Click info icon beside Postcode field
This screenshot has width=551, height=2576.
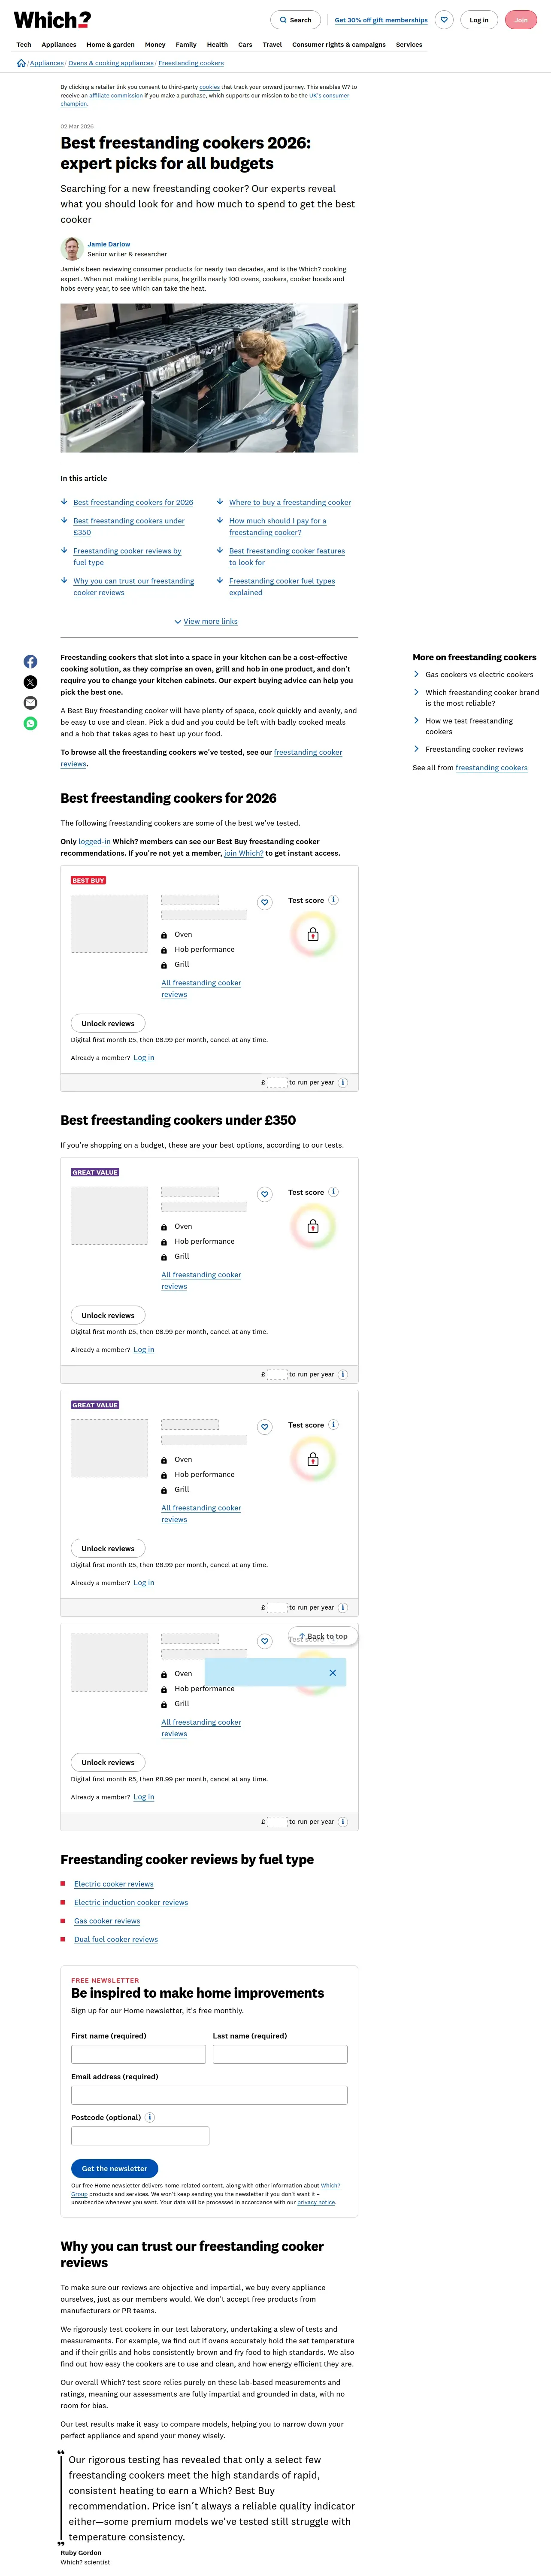[150, 2117]
